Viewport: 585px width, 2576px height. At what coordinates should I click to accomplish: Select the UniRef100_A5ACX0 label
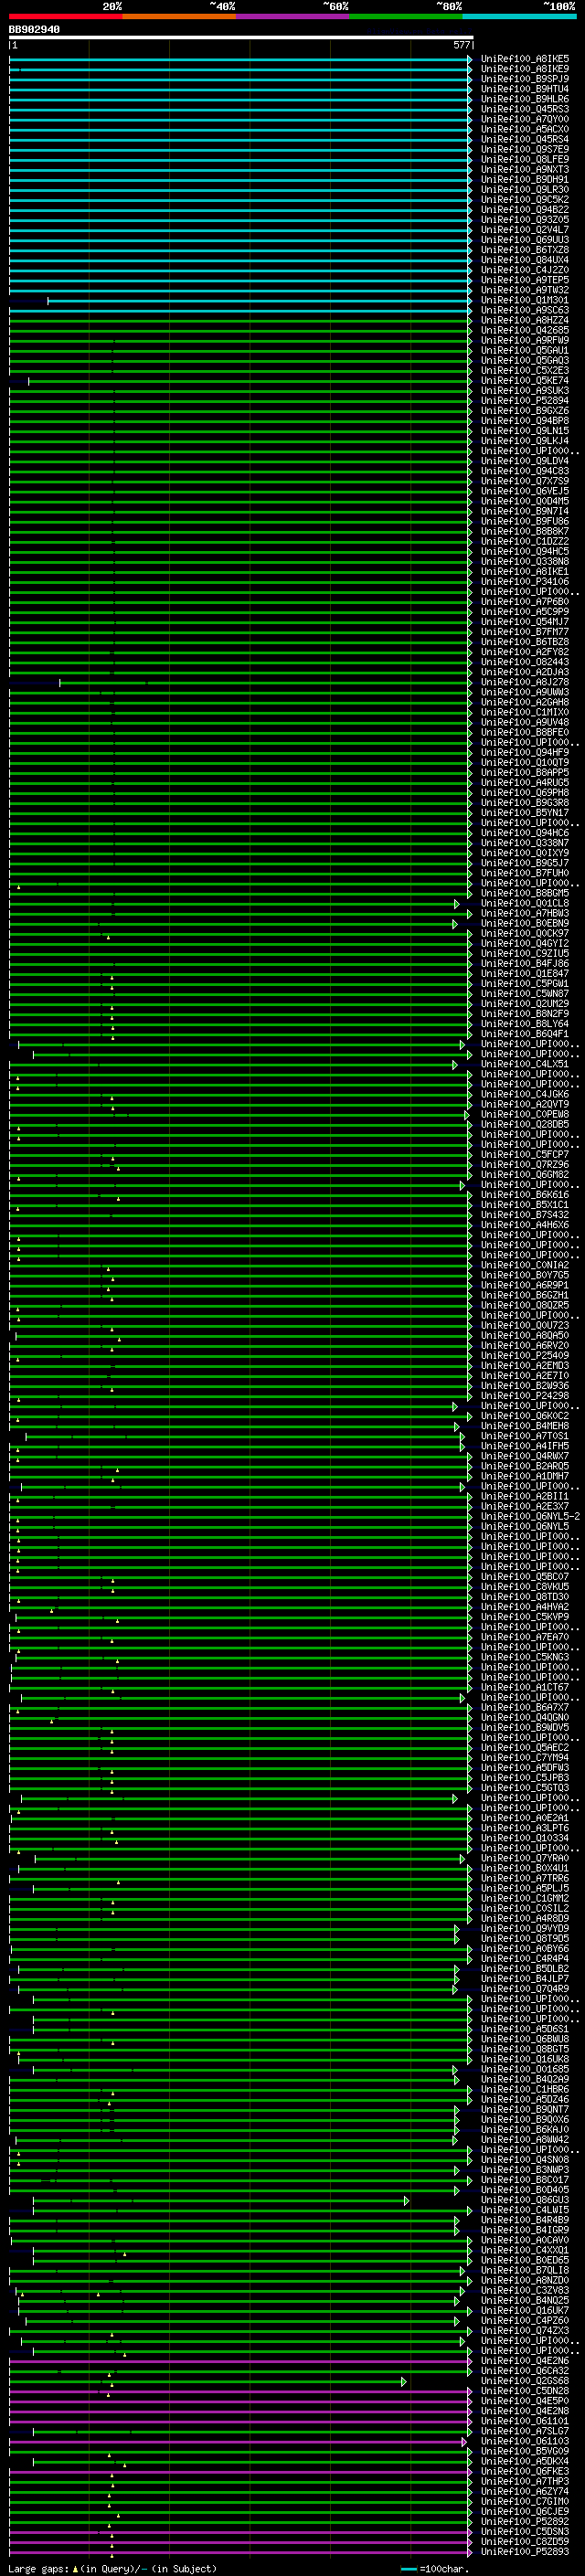(525, 129)
